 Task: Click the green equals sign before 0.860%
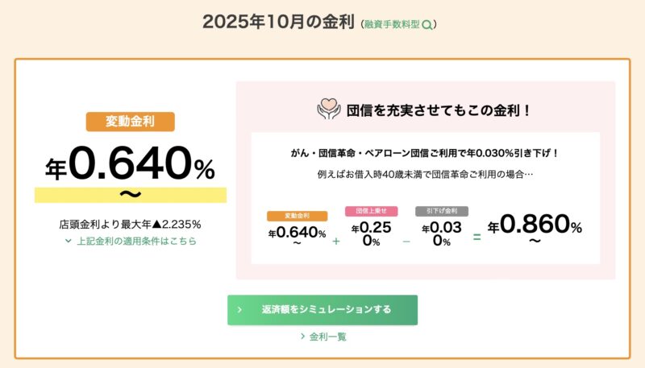(476, 237)
